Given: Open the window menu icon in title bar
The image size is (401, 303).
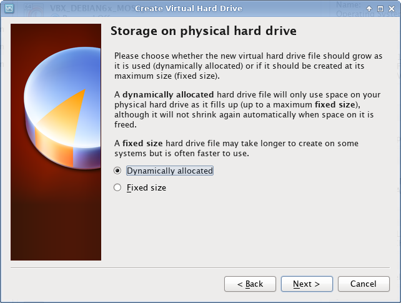Looking at the screenshot, I should [9, 9].
